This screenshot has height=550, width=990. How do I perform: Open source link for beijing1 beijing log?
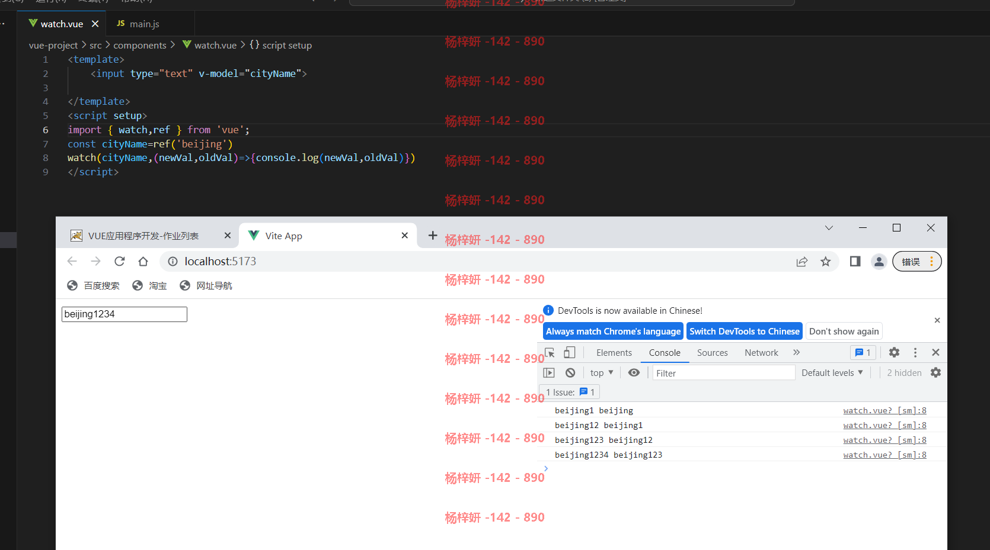(x=884, y=410)
